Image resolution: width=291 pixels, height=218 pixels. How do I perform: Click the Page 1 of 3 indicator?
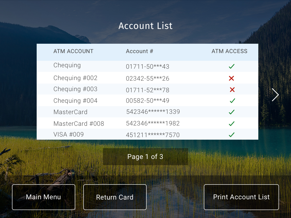click(x=145, y=157)
